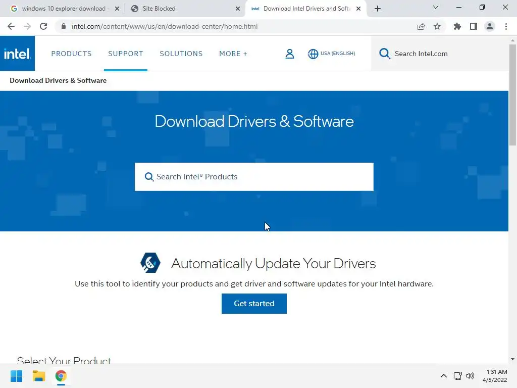Open the SOLUTIONS menu
This screenshot has height=388, width=517.
(x=181, y=54)
